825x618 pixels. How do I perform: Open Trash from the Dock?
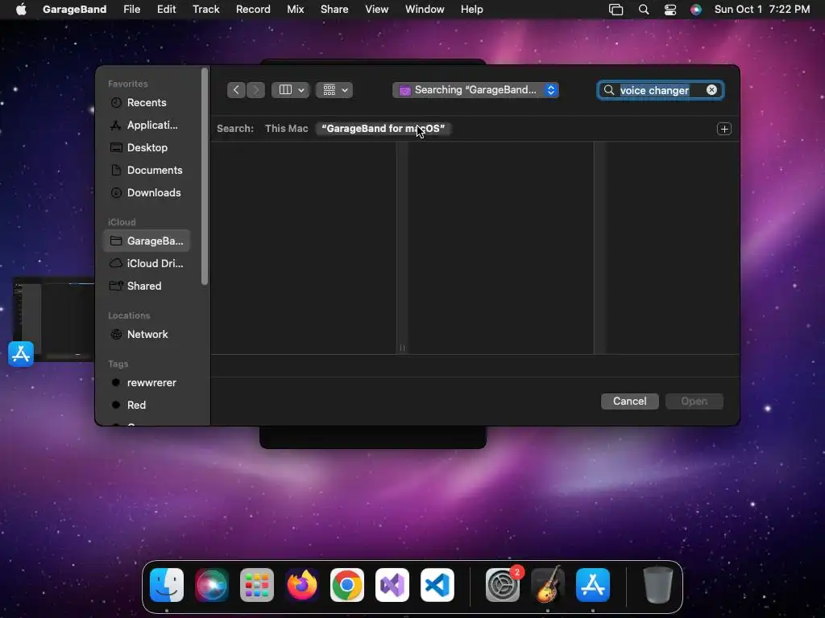pyautogui.click(x=657, y=585)
